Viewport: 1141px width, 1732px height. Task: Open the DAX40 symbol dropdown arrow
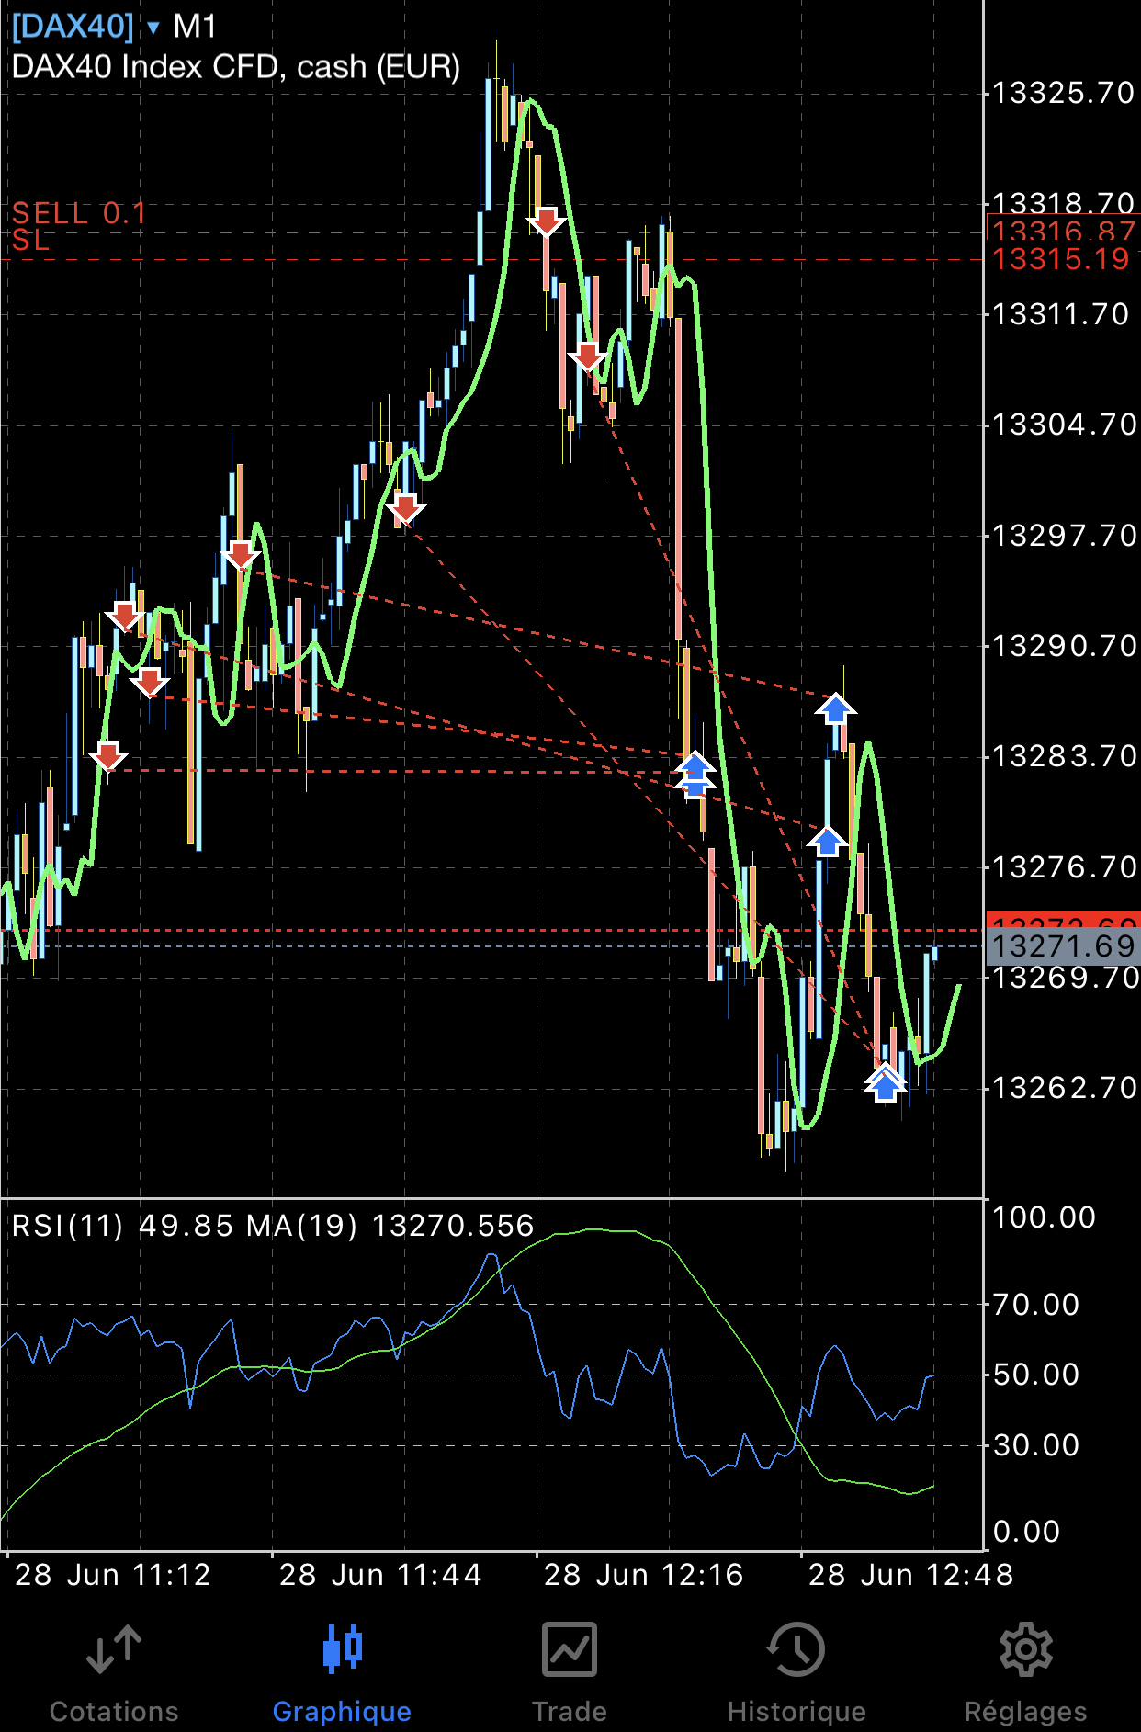click(x=153, y=28)
